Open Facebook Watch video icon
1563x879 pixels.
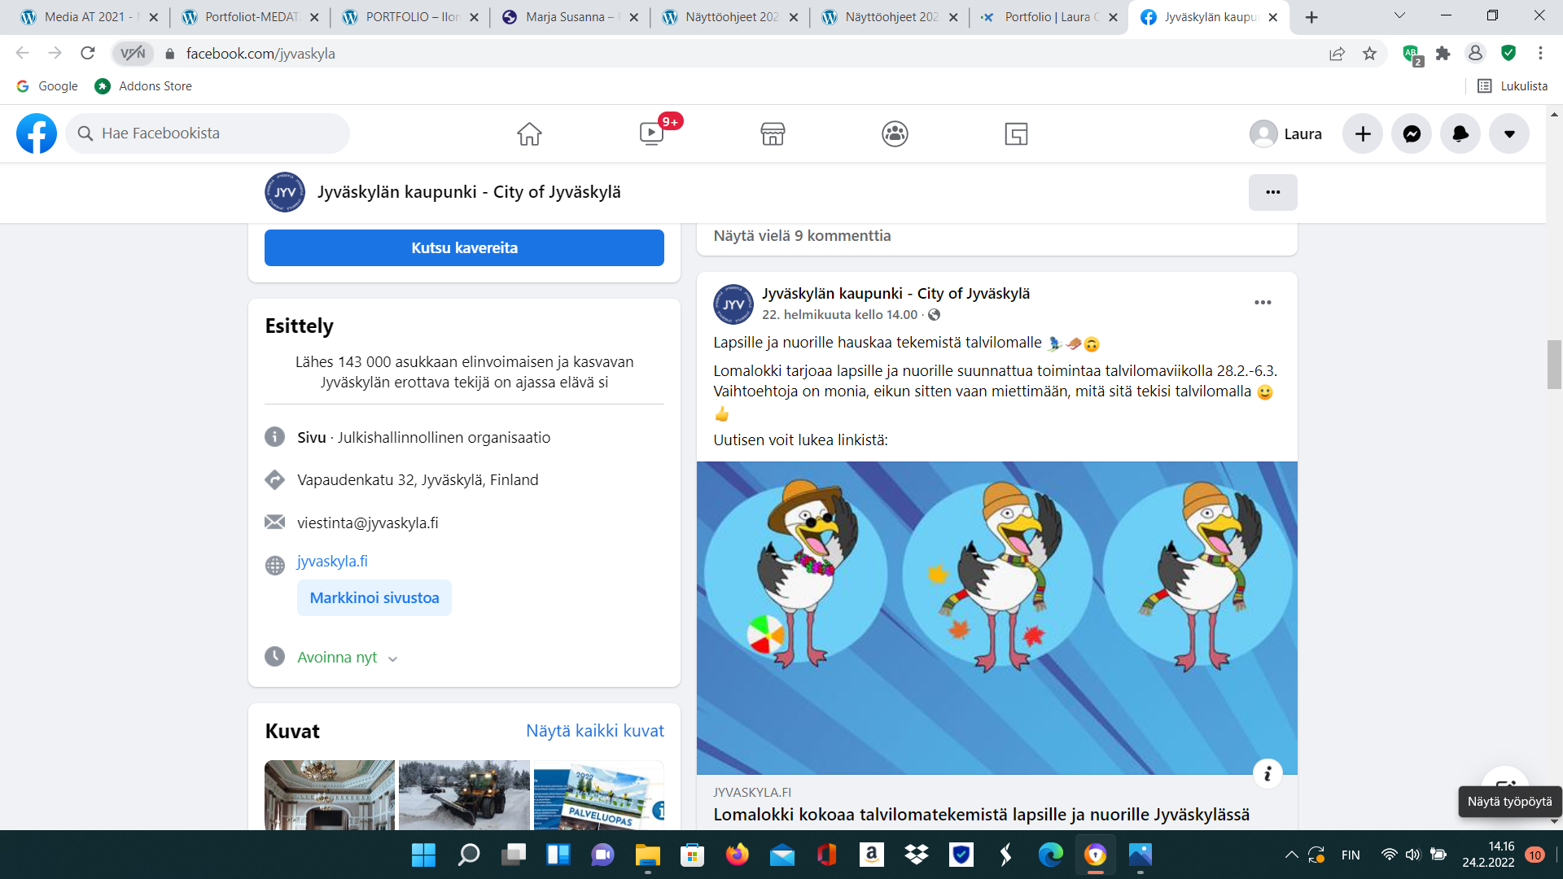pyautogui.click(x=652, y=133)
